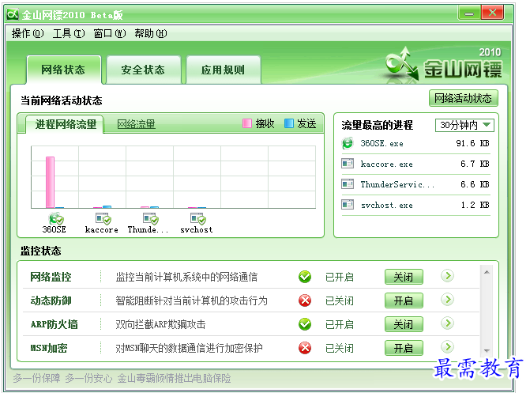
Task: Open the 网络流量 link tab
Action: [136, 124]
